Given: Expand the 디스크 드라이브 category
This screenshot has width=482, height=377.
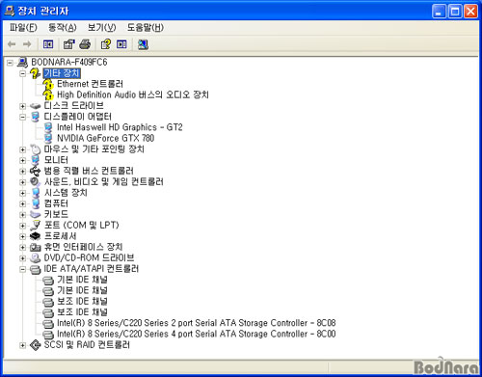Looking at the screenshot, I should [22, 106].
